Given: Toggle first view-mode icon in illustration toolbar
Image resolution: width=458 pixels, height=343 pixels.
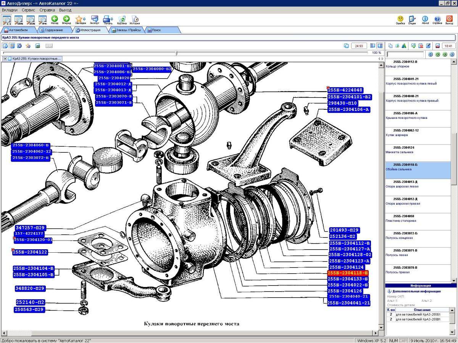Looking at the screenshot, I should (x=6, y=46).
